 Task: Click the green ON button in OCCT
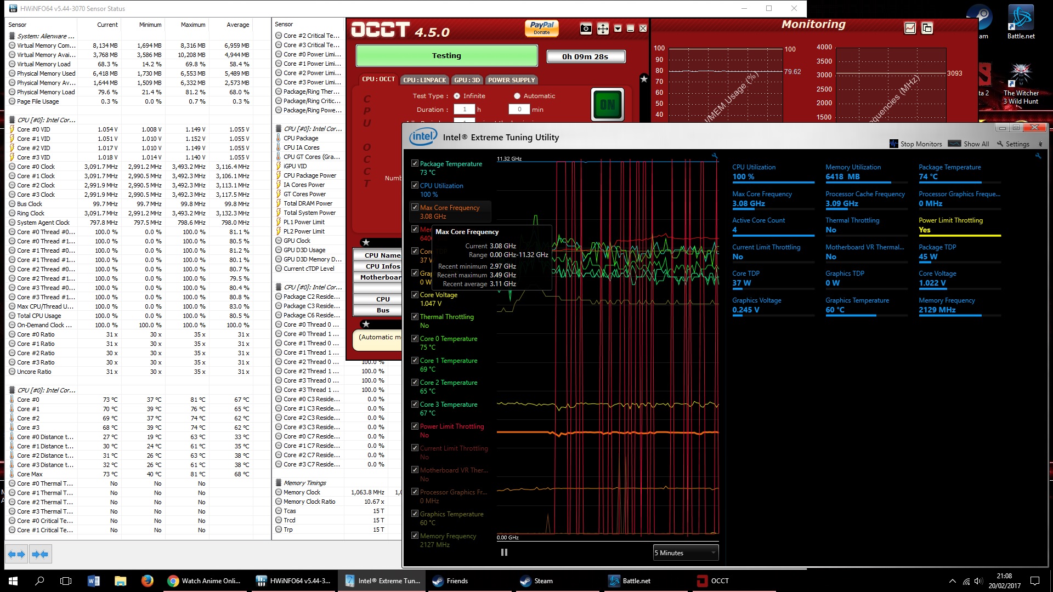click(607, 104)
